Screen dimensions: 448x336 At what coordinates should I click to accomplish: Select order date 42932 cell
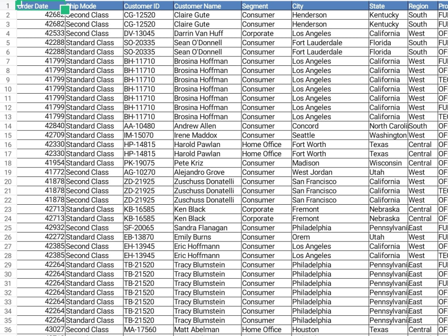[x=41, y=228]
